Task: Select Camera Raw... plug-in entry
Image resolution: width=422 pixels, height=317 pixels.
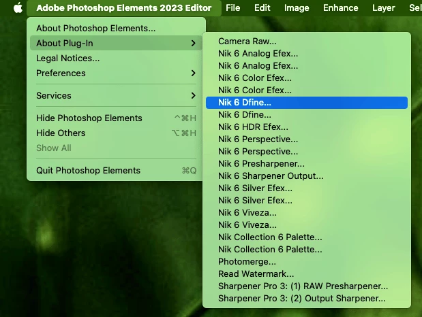Action: (307, 41)
